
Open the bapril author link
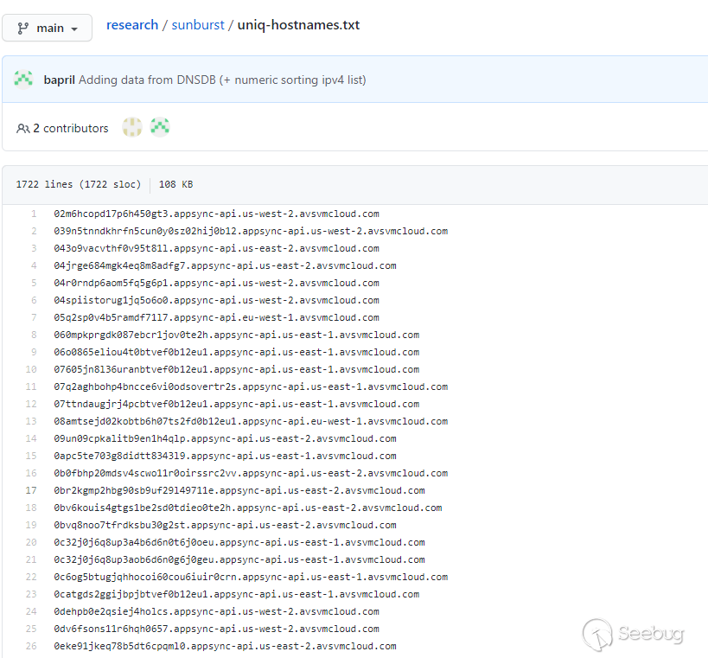point(59,80)
